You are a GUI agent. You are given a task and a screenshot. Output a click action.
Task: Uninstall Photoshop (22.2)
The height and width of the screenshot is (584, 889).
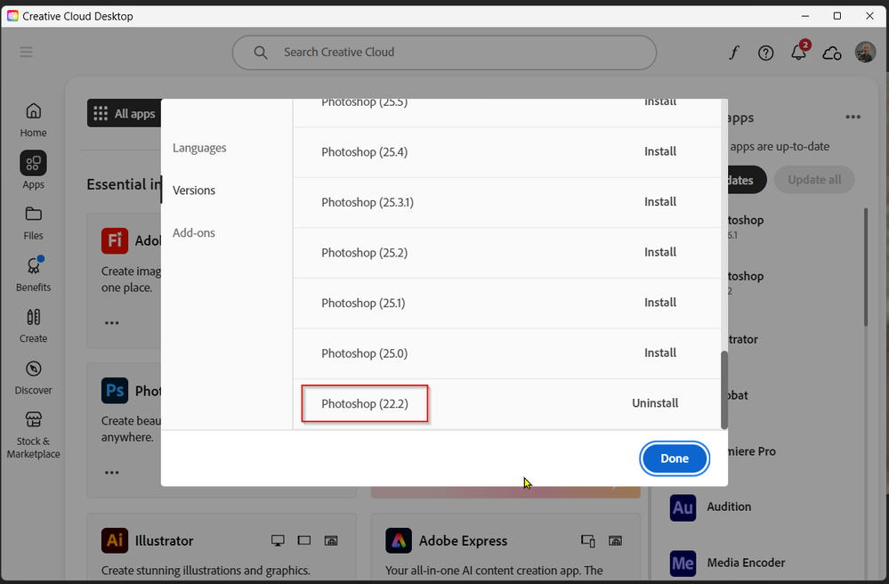[x=655, y=403]
